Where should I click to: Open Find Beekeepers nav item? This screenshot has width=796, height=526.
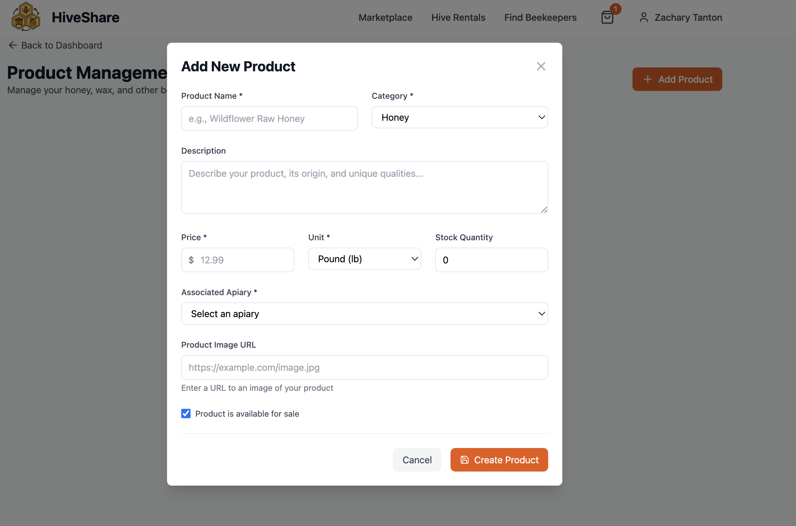pos(540,18)
